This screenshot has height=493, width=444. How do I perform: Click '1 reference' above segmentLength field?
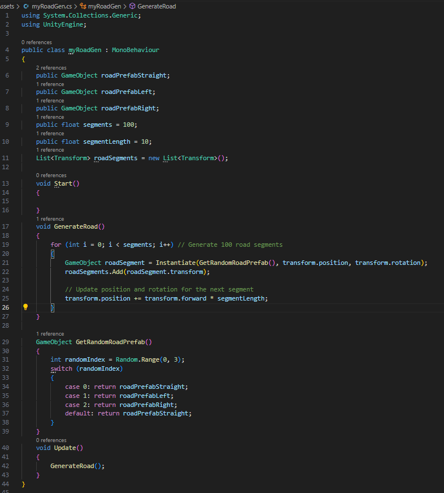pos(50,134)
